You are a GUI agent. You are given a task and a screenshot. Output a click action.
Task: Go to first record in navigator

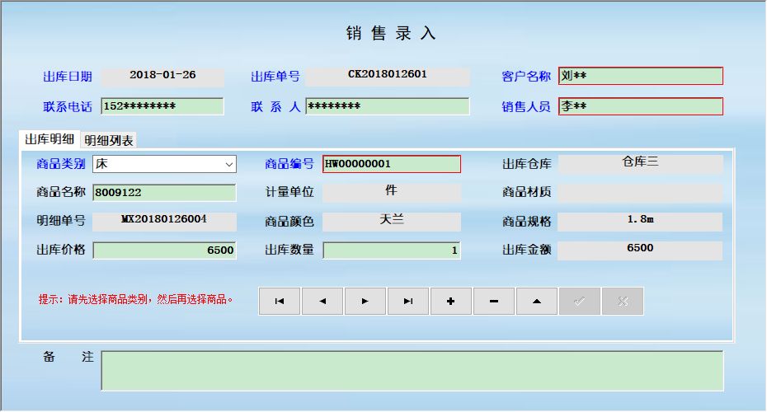[x=280, y=302]
